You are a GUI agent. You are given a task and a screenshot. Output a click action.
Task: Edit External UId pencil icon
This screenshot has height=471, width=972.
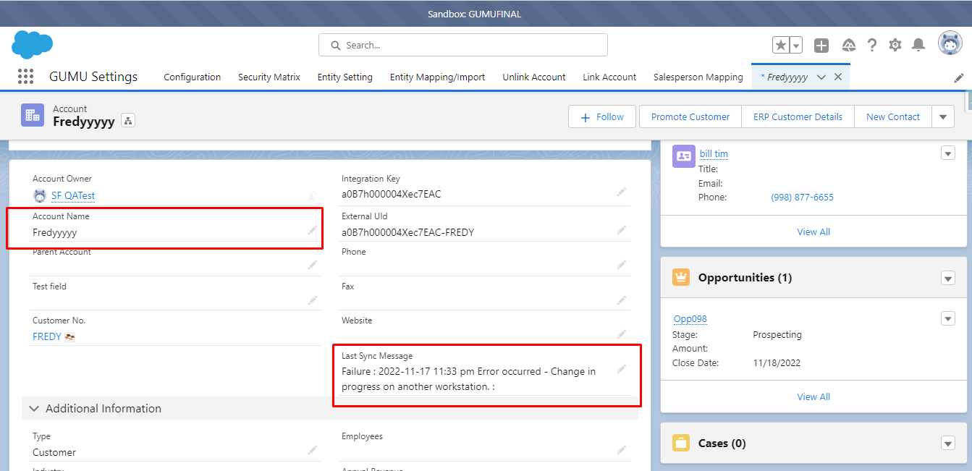coord(622,229)
